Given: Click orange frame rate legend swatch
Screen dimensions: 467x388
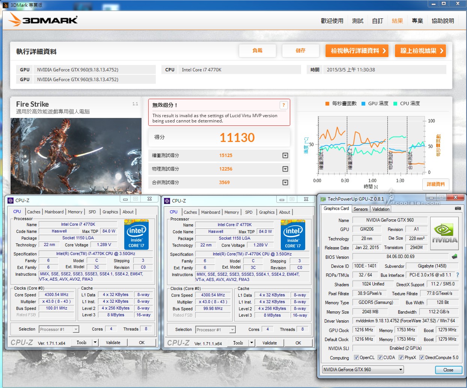Looking at the screenshot, I should [x=327, y=104].
